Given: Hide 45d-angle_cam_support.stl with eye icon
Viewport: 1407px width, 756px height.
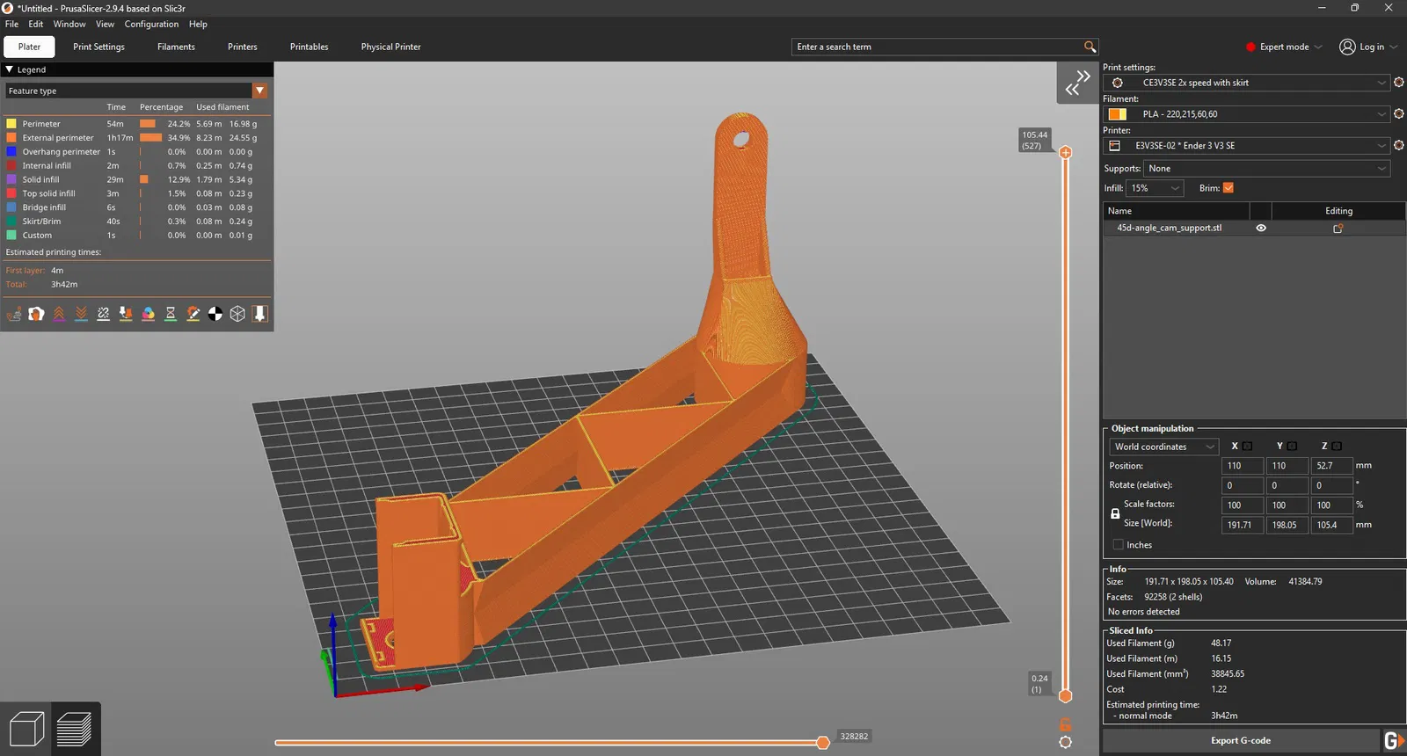Looking at the screenshot, I should [x=1261, y=228].
